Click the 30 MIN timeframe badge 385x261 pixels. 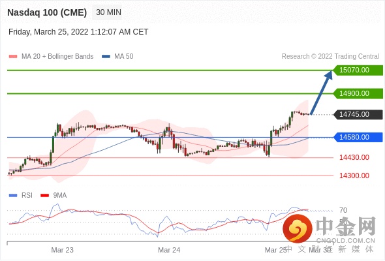107,12
